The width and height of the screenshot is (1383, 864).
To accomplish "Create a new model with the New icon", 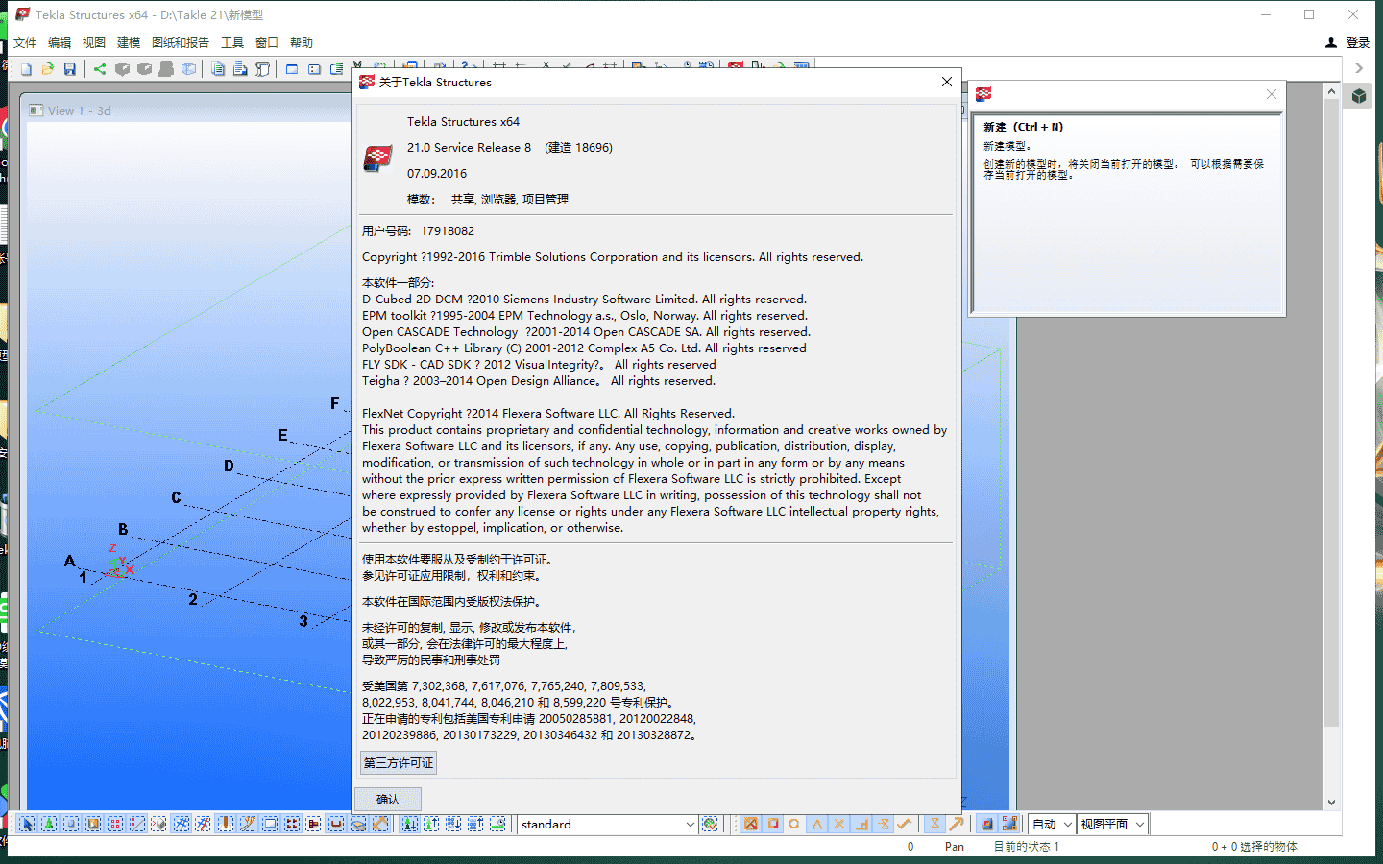I will pyautogui.click(x=26, y=68).
